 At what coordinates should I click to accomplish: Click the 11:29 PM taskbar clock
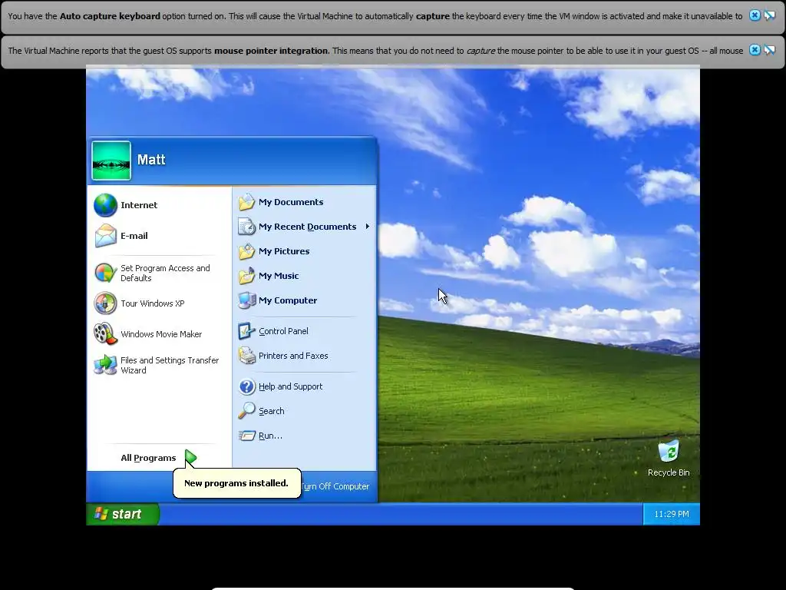(x=671, y=514)
